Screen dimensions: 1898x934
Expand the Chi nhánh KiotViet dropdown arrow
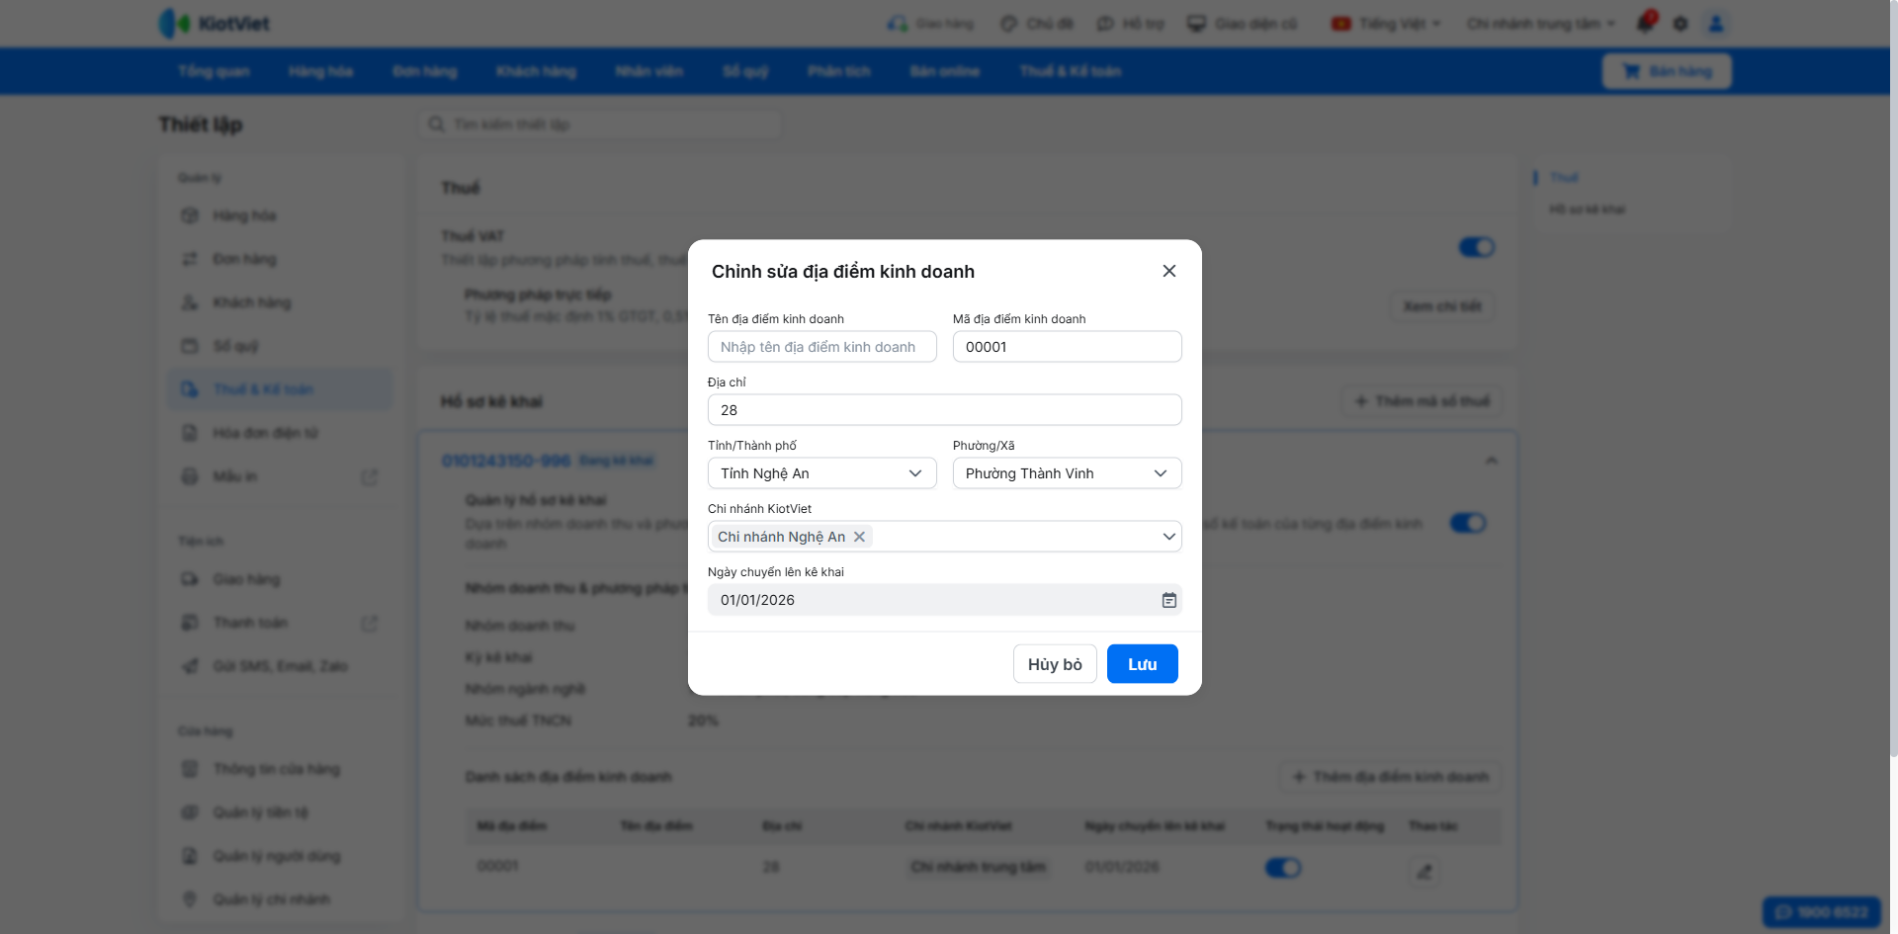pos(1169,537)
